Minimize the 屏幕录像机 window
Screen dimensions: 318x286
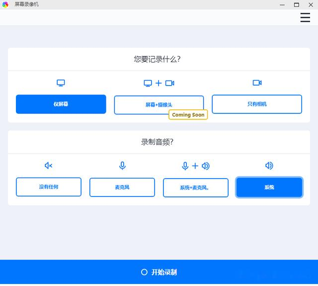point(282,4)
